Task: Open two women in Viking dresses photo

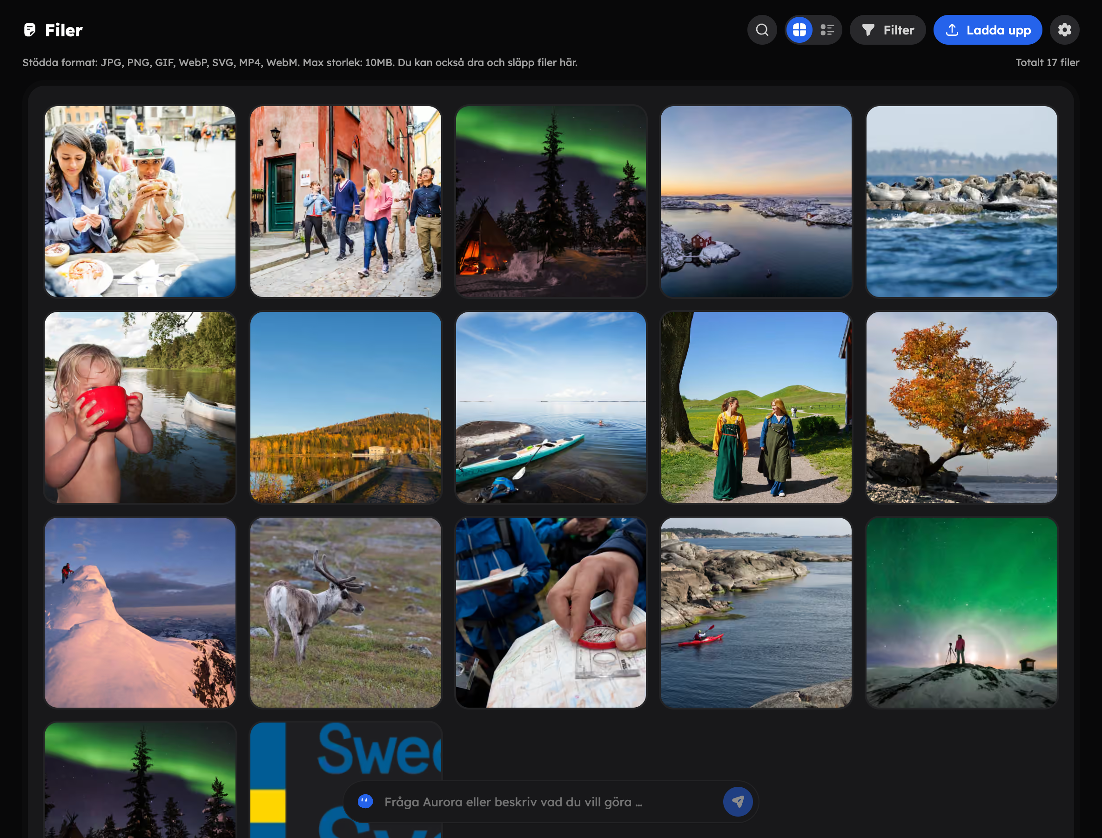Action: (x=756, y=407)
